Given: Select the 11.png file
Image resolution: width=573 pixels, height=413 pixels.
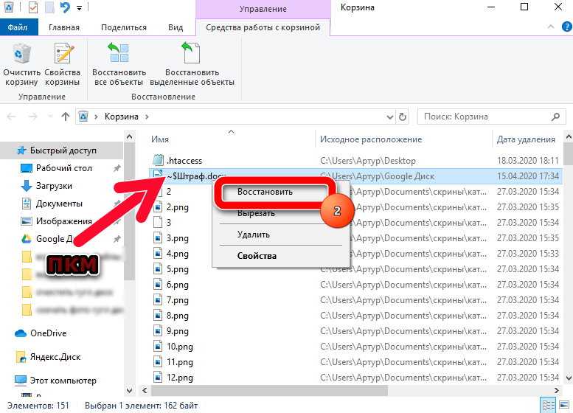Looking at the screenshot, I should pyautogui.click(x=180, y=362).
